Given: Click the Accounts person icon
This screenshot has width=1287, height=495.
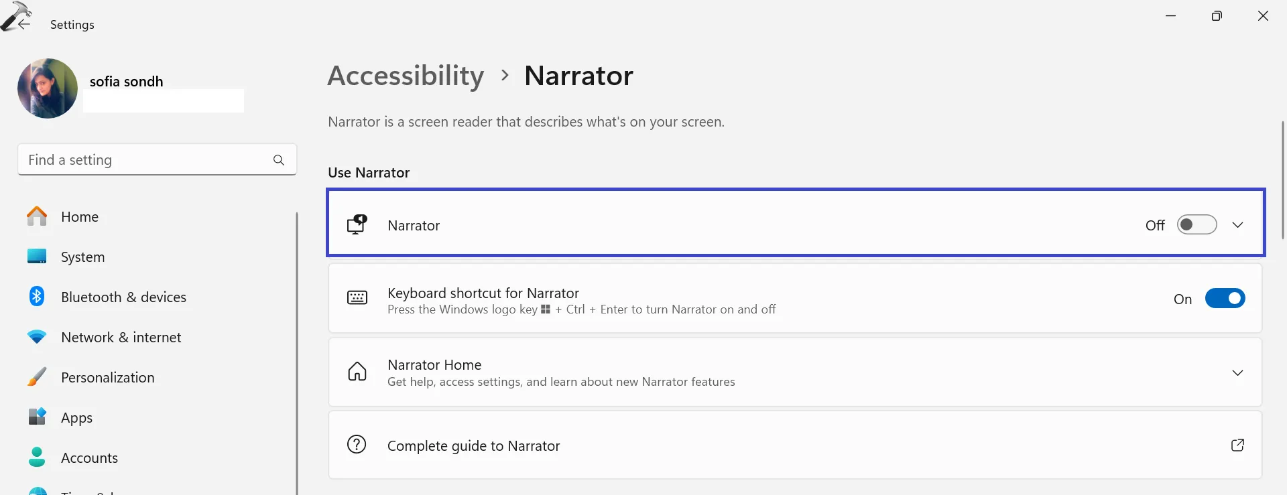Looking at the screenshot, I should coord(37,457).
